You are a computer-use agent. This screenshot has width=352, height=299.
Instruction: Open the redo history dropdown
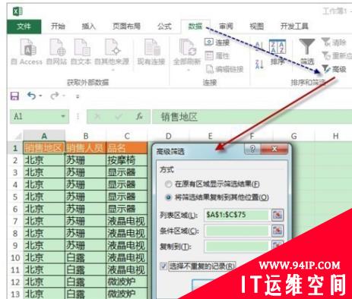click(x=64, y=96)
